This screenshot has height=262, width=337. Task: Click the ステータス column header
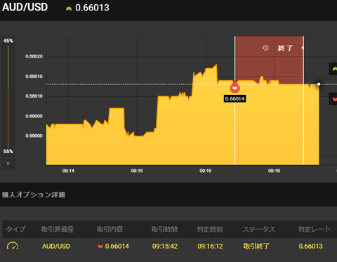tap(259, 229)
